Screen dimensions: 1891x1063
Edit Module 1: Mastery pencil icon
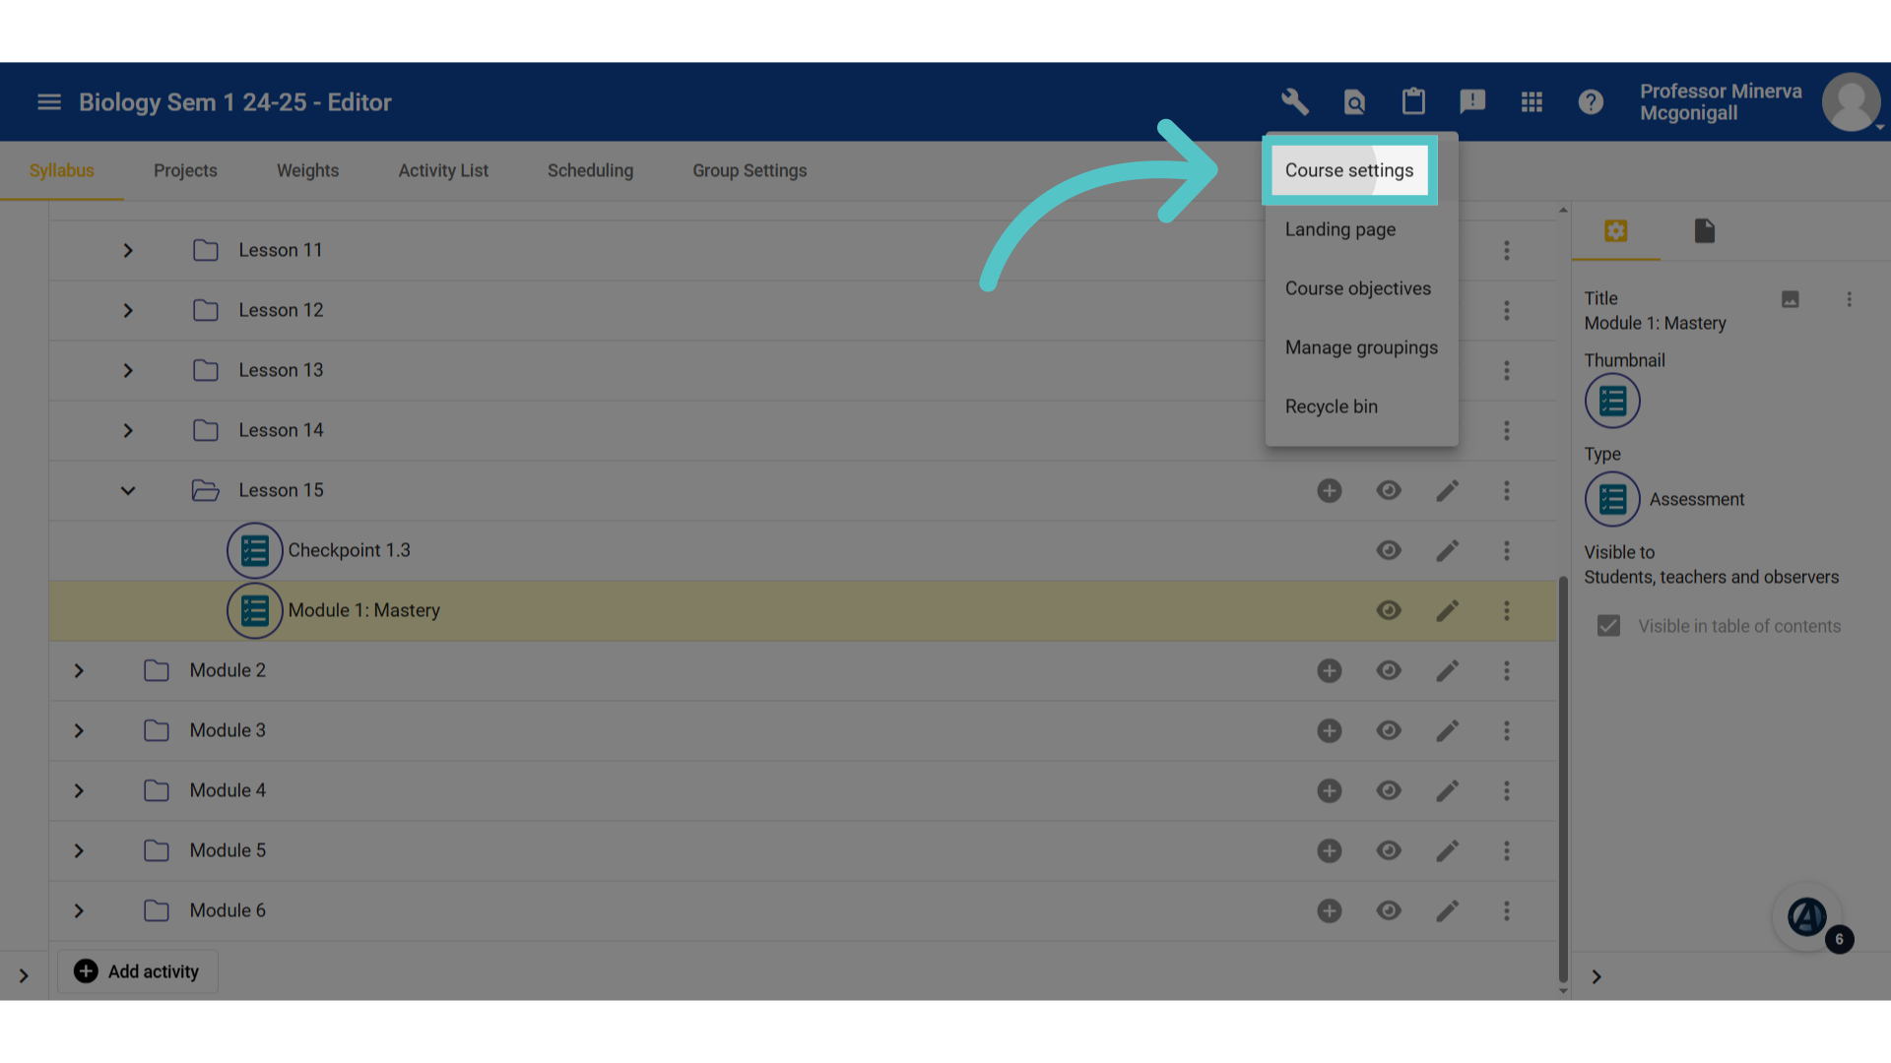point(1447,610)
